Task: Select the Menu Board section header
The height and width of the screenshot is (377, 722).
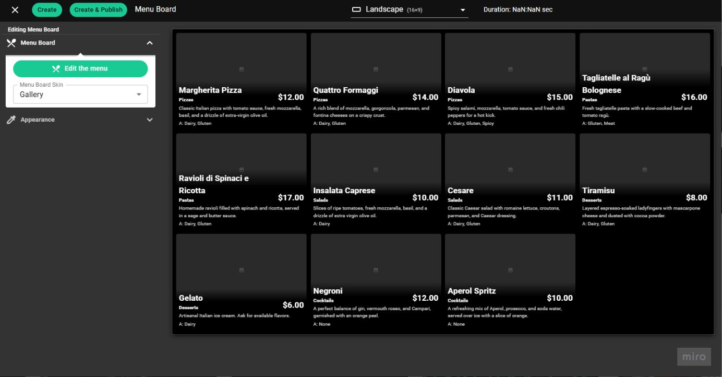Action: [x=80, y=43]
